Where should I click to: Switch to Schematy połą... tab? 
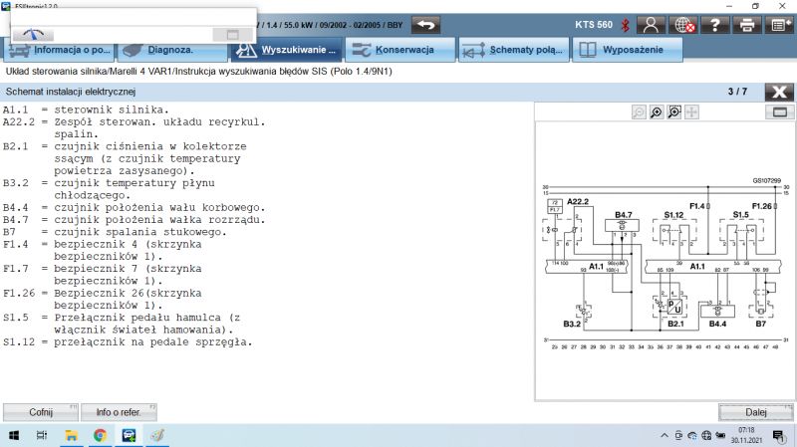point(514,50)
